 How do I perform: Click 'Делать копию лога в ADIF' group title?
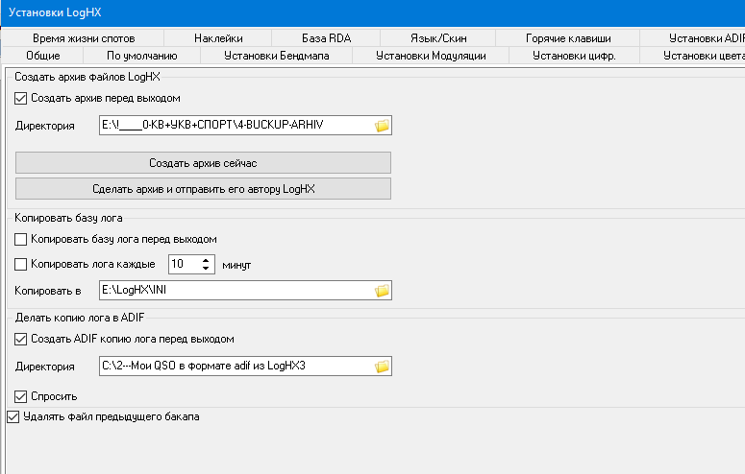point(80,318)
